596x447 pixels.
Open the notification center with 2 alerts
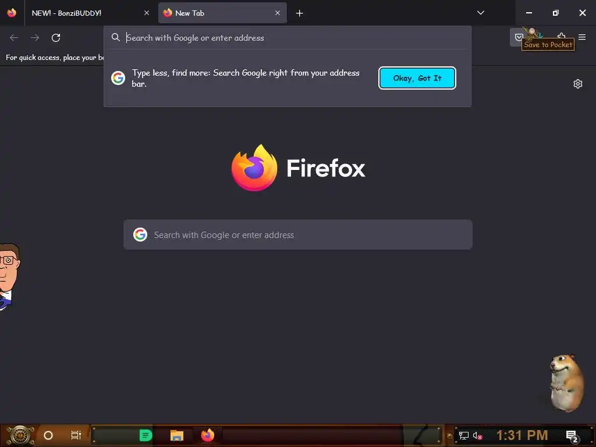point(572,436)
